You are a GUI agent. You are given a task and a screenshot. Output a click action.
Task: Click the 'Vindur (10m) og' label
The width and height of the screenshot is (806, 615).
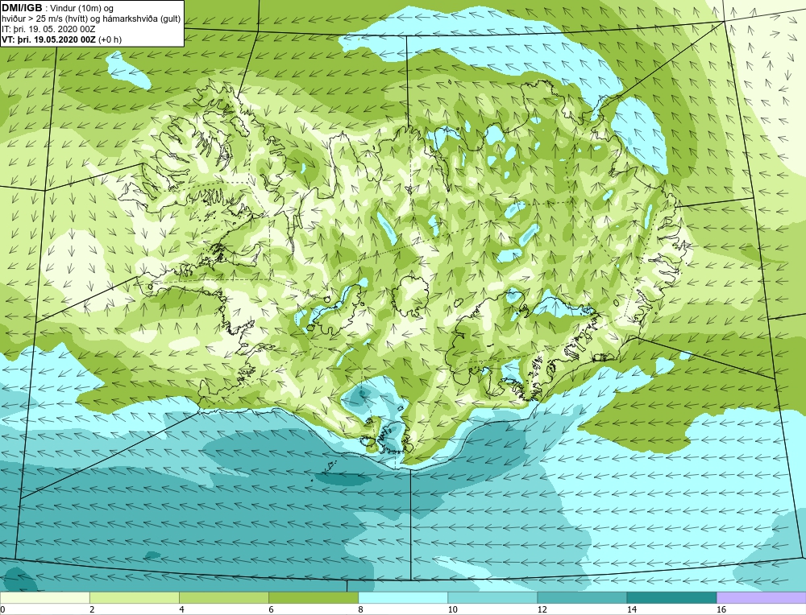pyautogui.click(x=81, y=8)
